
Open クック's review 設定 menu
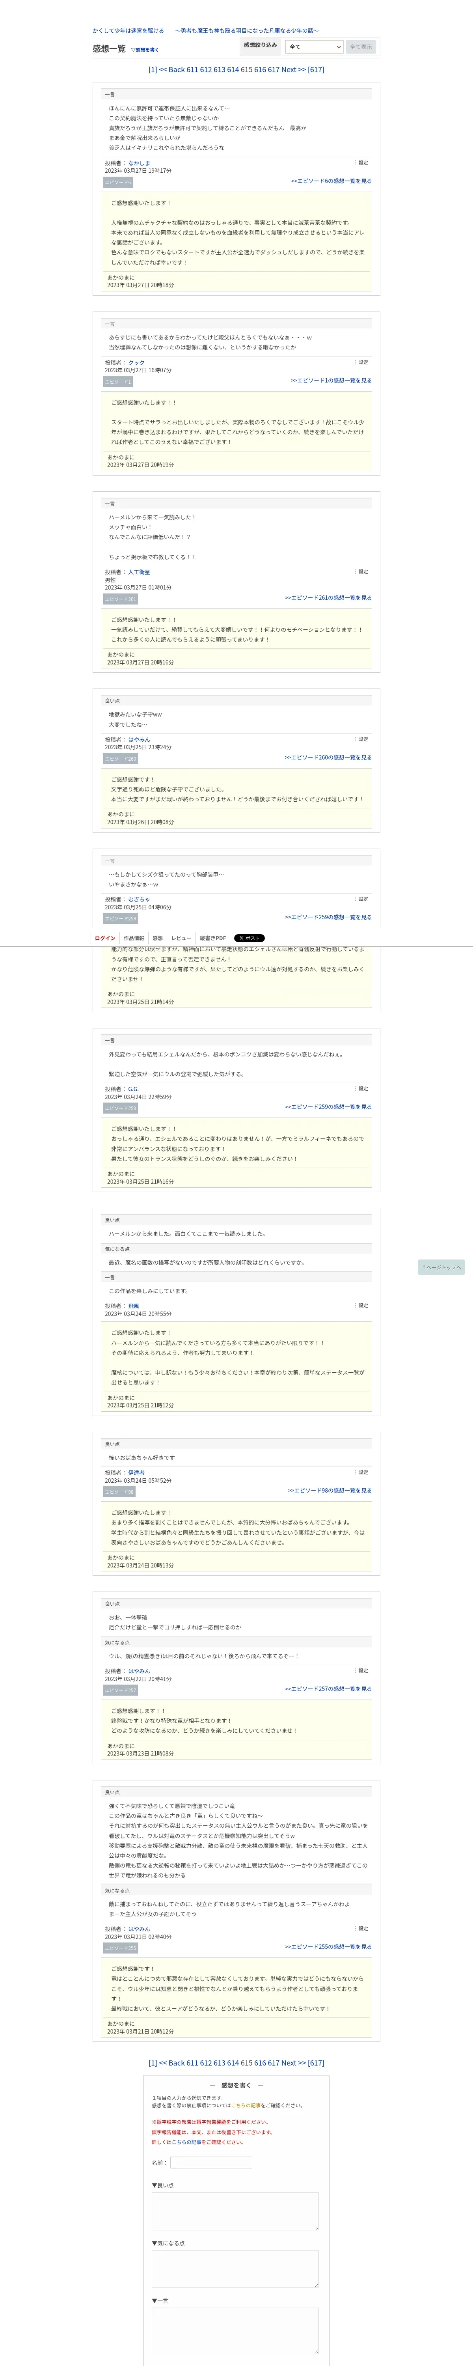pos(361,362)
